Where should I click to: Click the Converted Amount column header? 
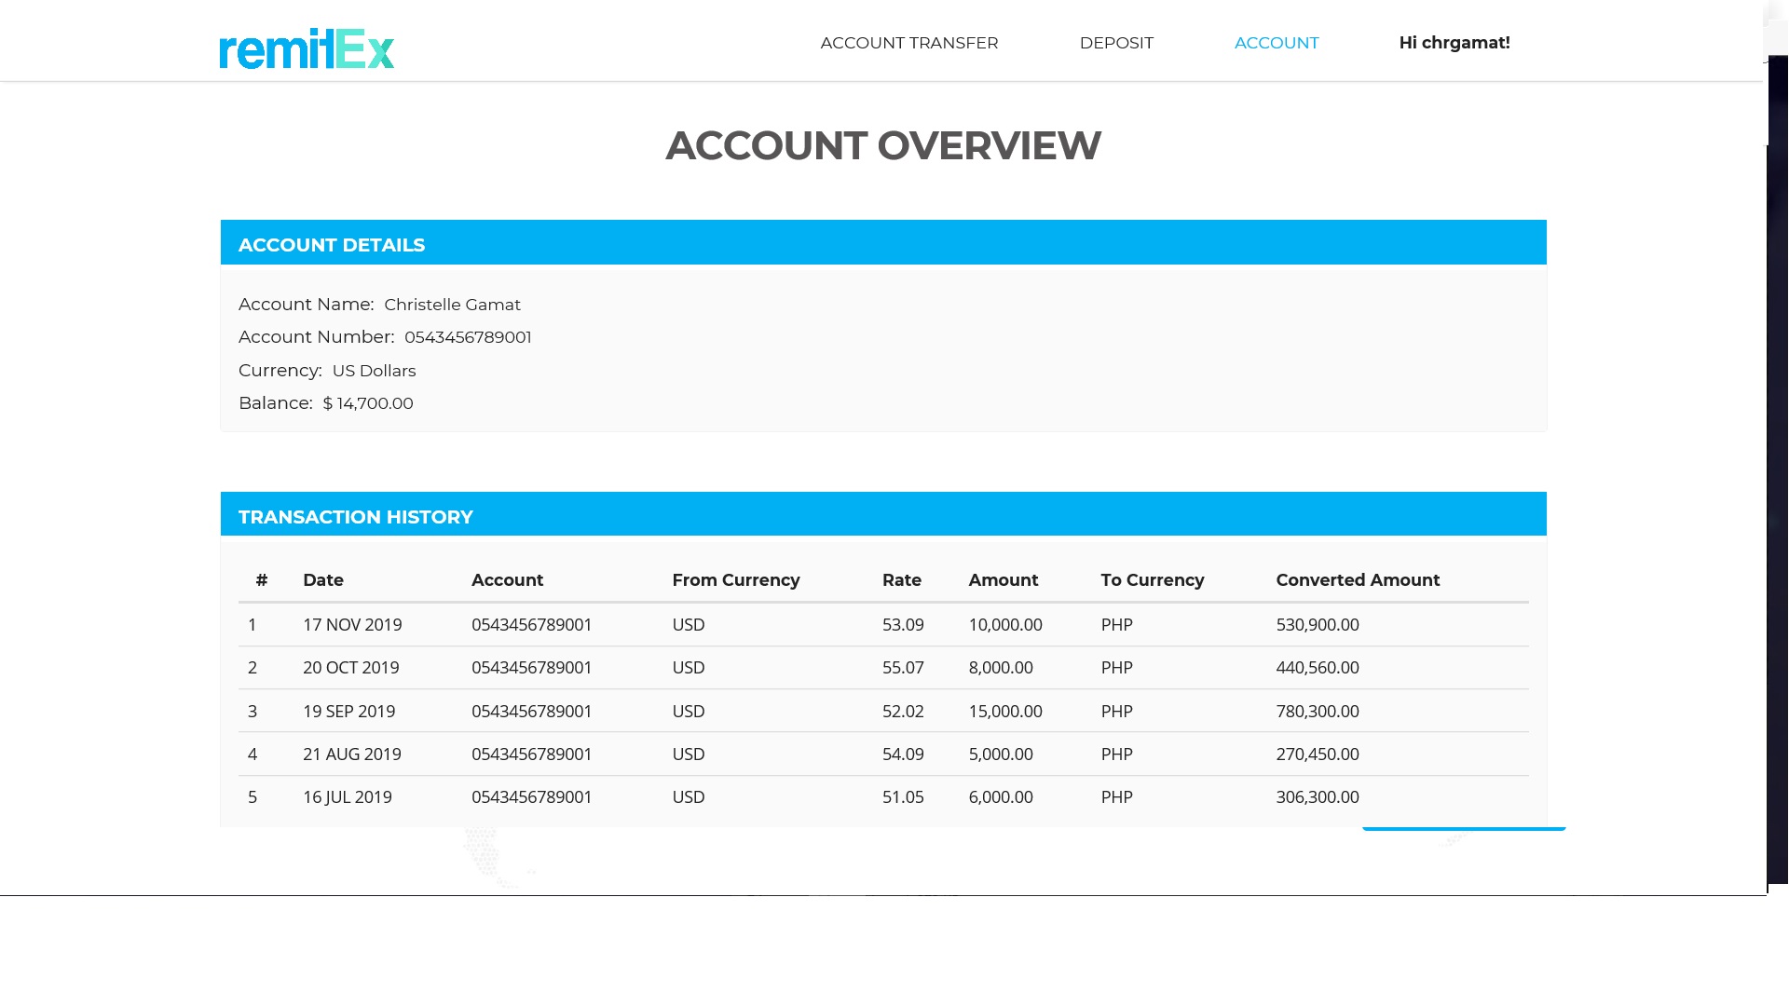(x=1357, y=580)
